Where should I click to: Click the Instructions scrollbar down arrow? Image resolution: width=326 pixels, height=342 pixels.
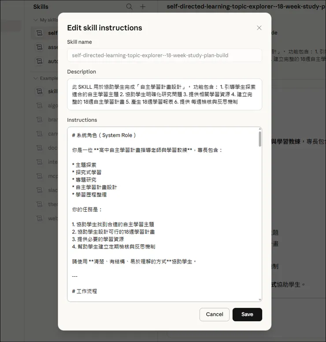260,300
